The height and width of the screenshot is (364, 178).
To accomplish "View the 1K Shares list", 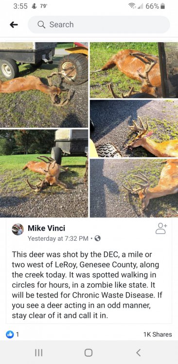I will point(158,334).
